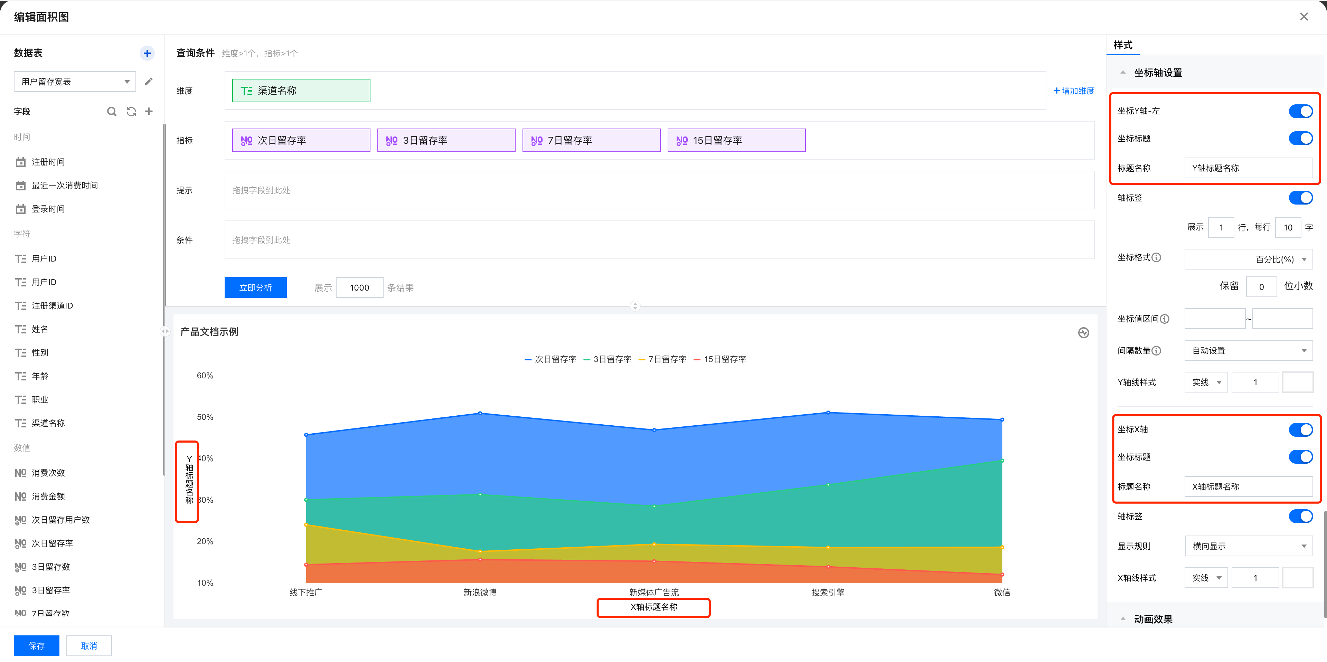Collapse the 坐标轴设置 section
Viewport: 1327px width, 662px height.
tap(1123, 73)
